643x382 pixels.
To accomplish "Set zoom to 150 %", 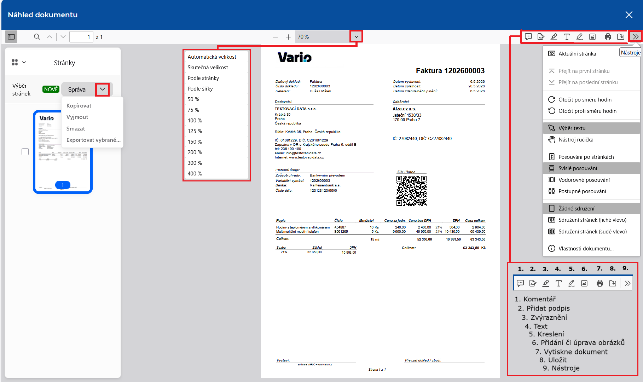I will (216, 141).
